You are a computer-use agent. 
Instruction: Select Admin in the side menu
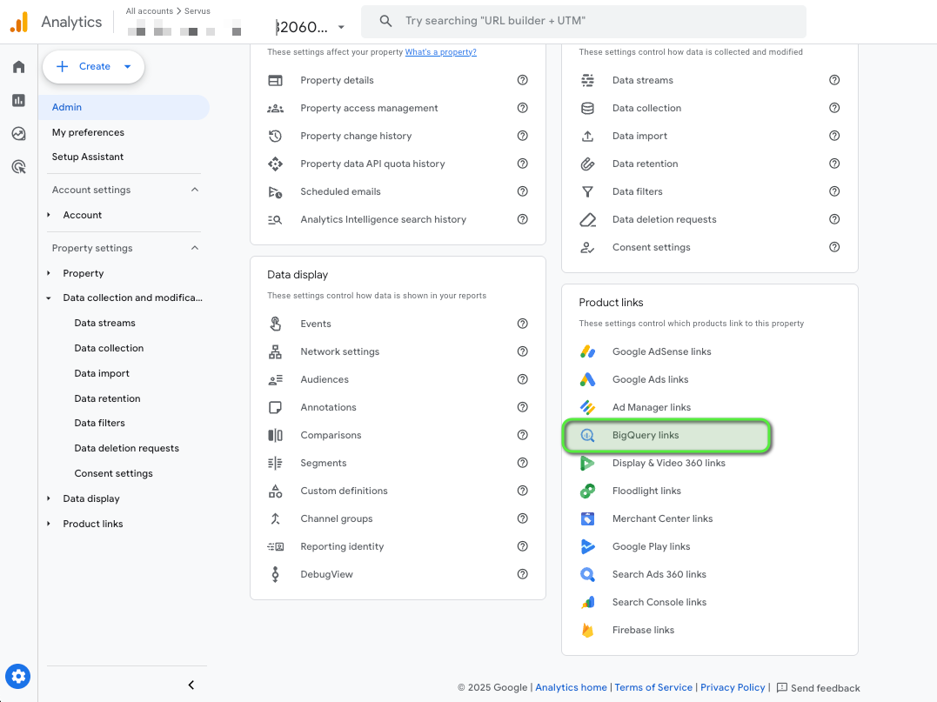click(124, 108)
